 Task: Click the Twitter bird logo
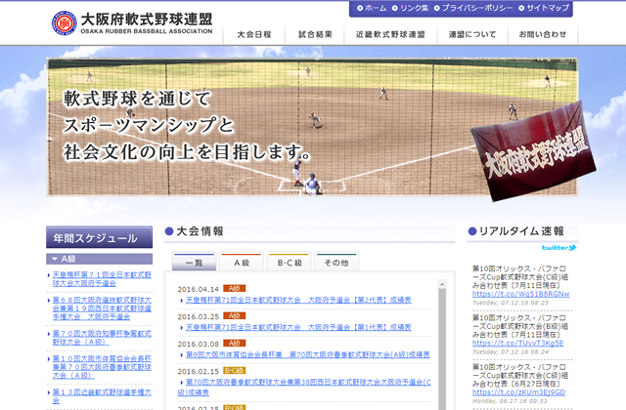(556, 248)
